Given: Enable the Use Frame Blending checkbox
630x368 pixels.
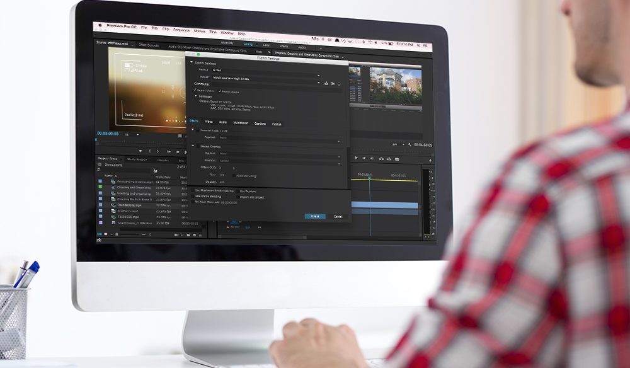Looking at the screenshot, I should (192, 197).
